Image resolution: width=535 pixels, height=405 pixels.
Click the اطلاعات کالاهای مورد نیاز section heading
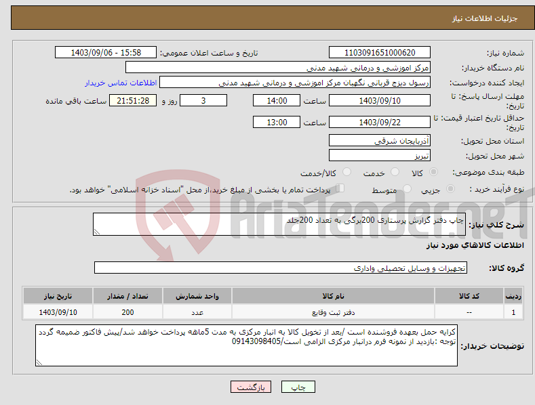click(475, 245)
